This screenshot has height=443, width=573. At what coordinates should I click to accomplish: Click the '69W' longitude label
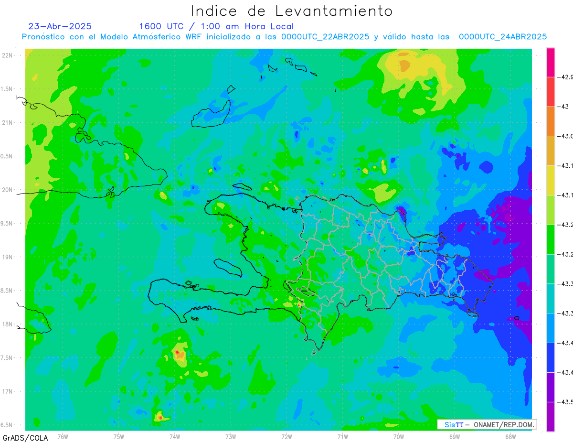pos(455,436)
